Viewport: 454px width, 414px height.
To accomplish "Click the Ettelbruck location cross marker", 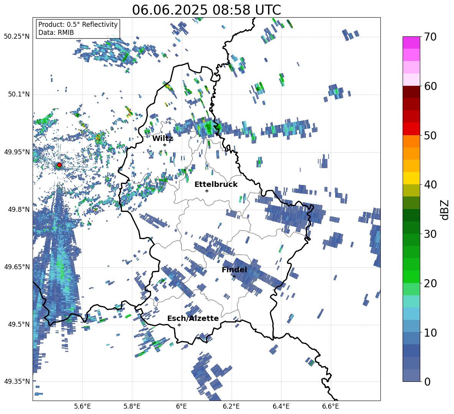I will pyautogui.click(x=207, y=191).
